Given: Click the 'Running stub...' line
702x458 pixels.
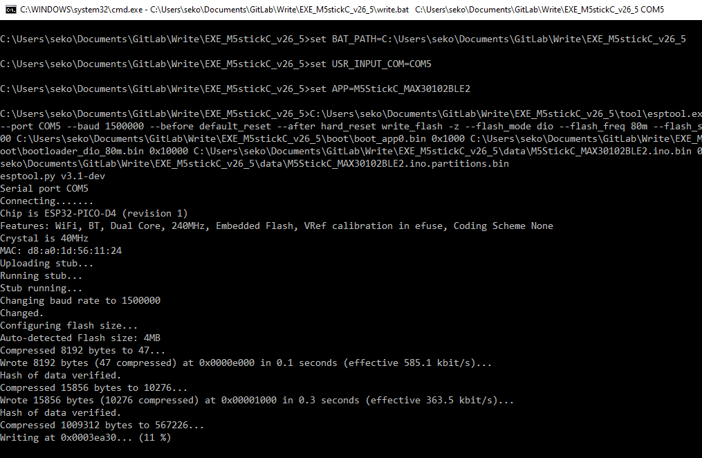Looking at the screenshot, I should tap(41, 276).
